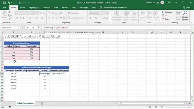Select column header M
The image size is (194, 109).
point(152,32)
